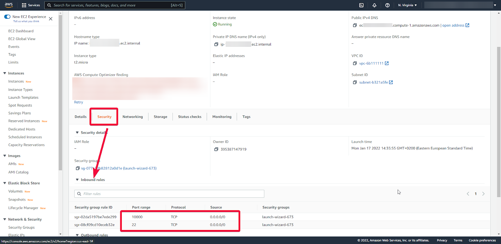Toggle the New EC2 Experience switch
The height and width of the screenshot is (244, 501).
point(7,17)
